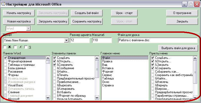
Task: Select Файл in Главное меню list
Action: click(x=125, y=58)
